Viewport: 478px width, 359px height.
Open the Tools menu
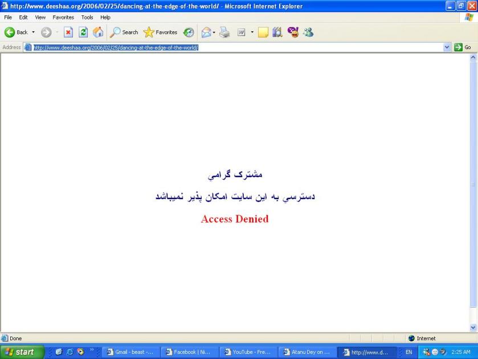(87, 18)
